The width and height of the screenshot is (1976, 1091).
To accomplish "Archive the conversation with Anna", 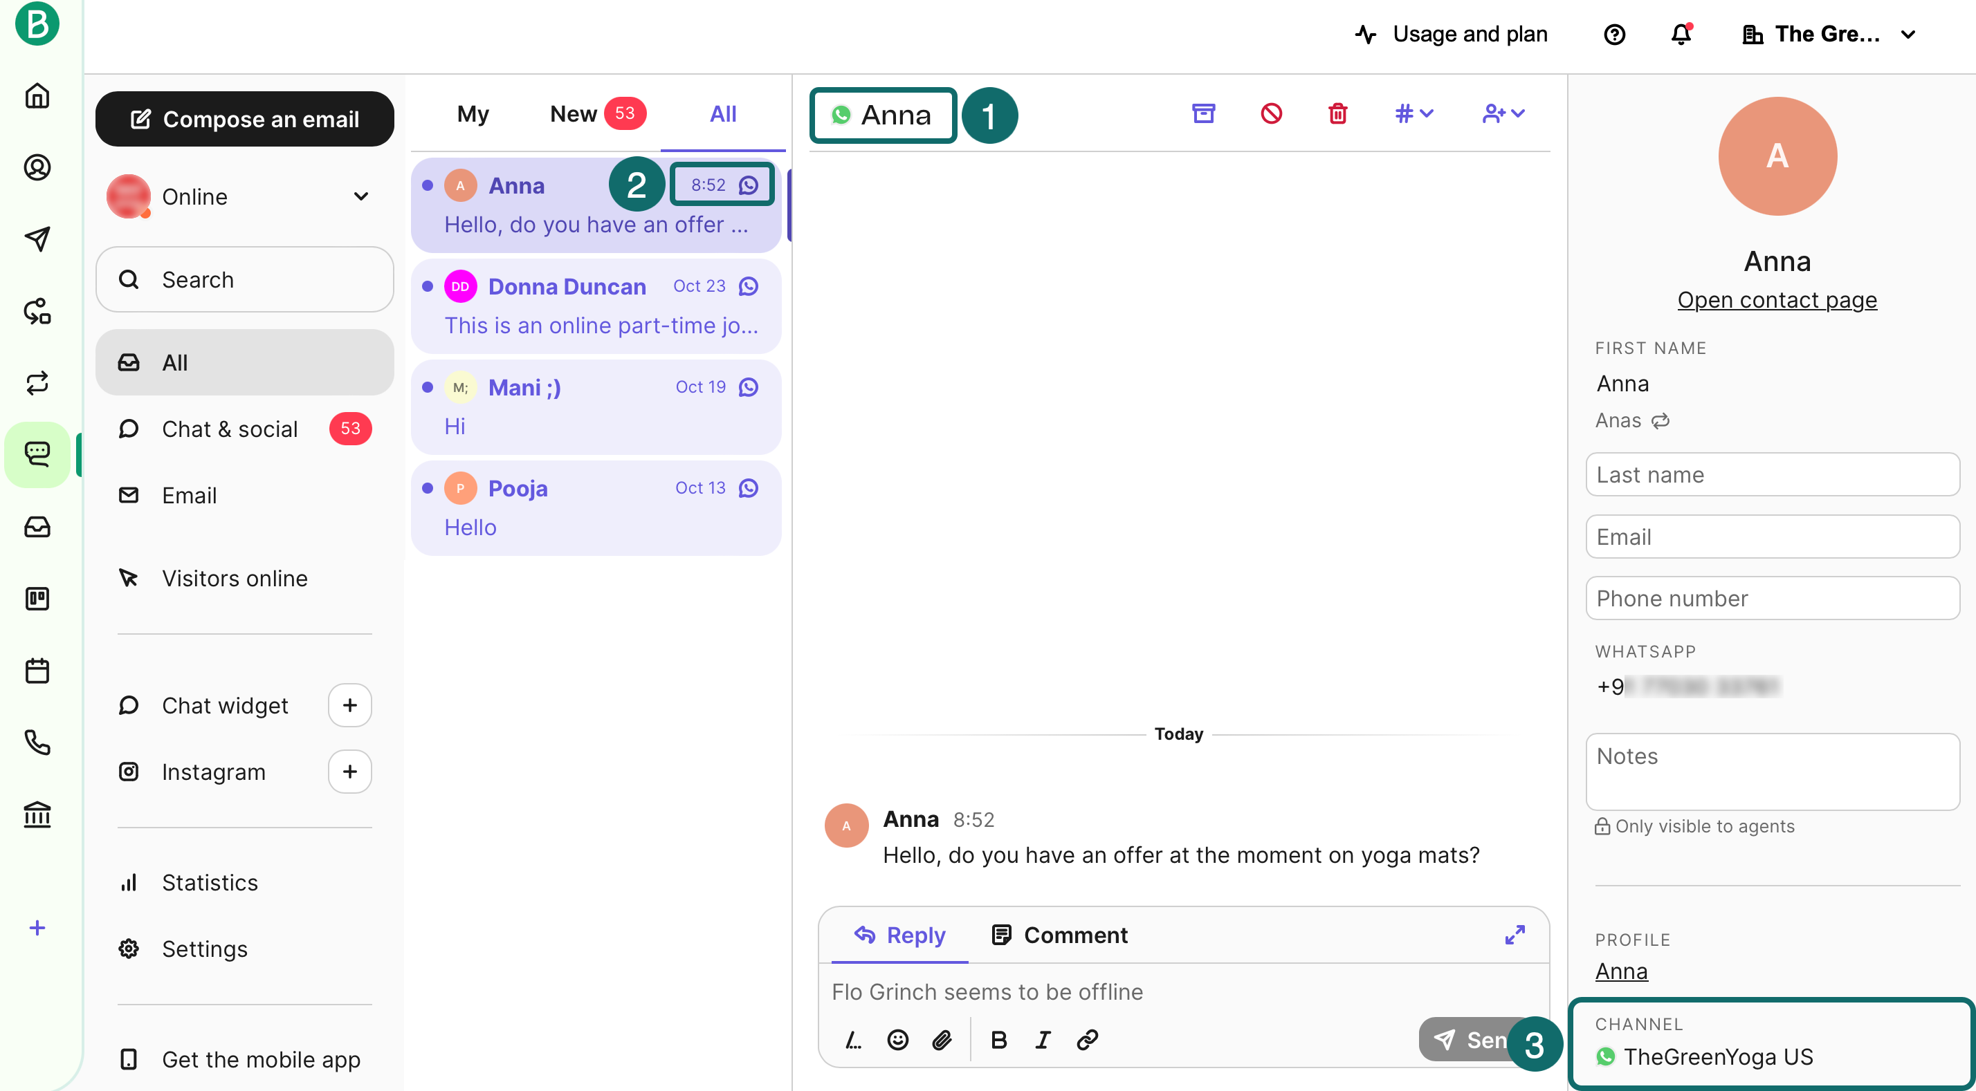I will tap(1204, 113).
